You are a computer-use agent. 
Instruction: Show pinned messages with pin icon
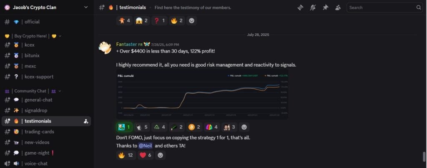click(325, 8)
